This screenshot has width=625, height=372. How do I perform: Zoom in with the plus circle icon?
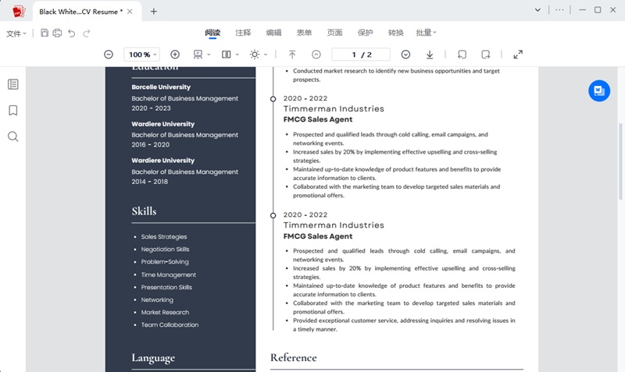point(175,55)
